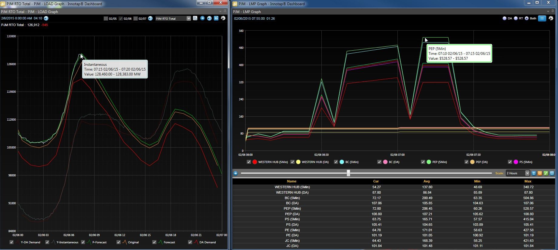Open LOAD Graph panel options arrow

click(220, 11)
